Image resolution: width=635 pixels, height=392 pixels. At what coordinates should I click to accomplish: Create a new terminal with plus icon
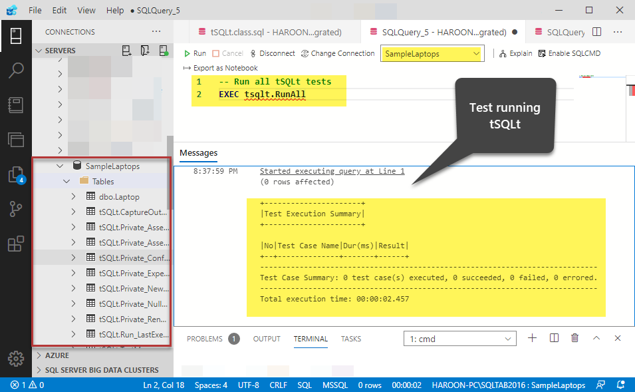(532, 338)
